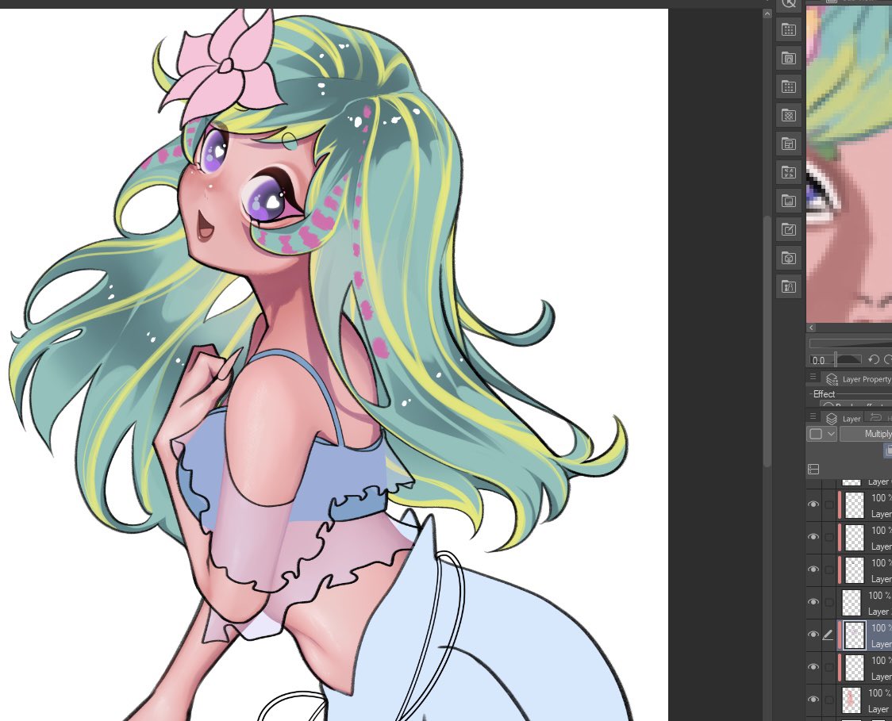892x721 pixels.
Task: Toggle visibility of the bottom sketch layer
Action: (x=813, y=700)
